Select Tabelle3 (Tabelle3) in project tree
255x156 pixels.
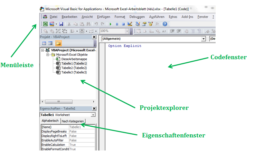click(74, 72)
